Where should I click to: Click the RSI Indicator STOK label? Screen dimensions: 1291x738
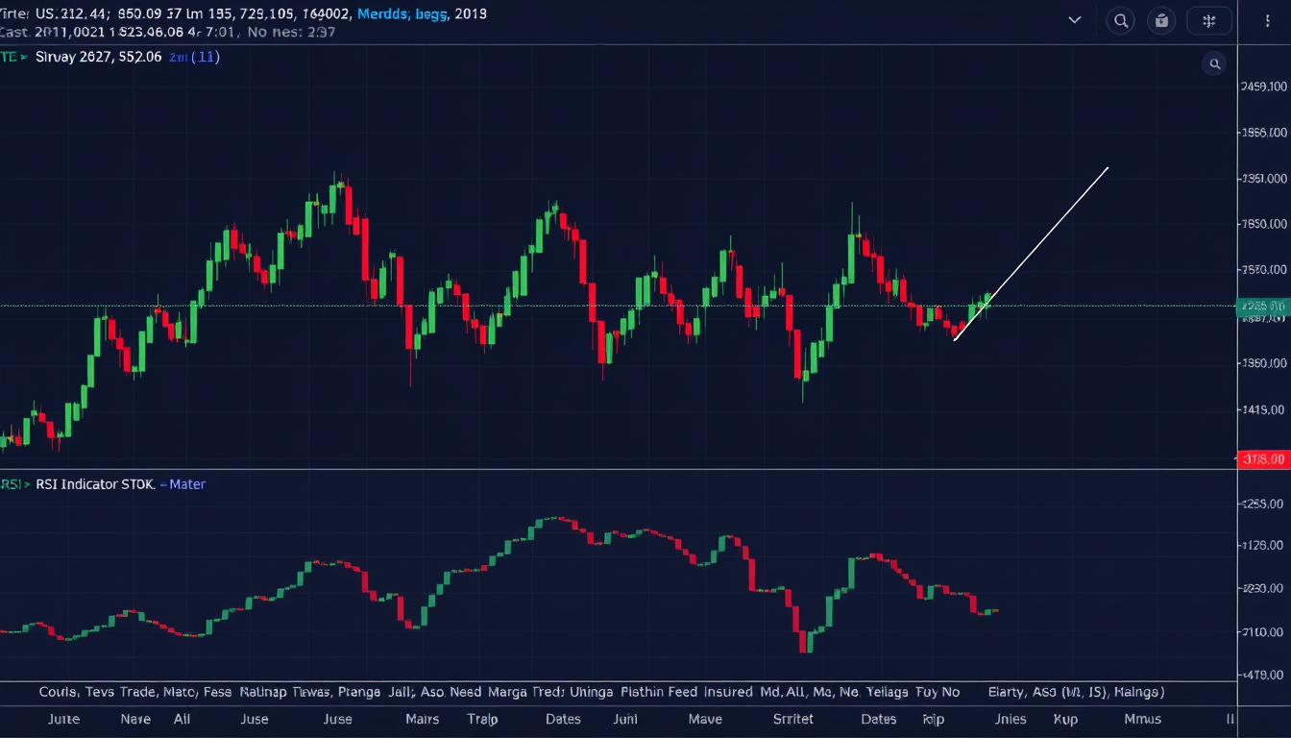pos(94,484)
